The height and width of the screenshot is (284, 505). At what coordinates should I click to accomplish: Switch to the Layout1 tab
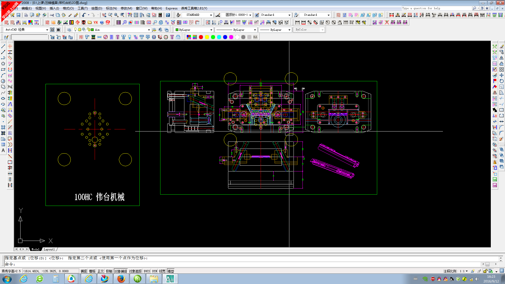coord(49,249)
